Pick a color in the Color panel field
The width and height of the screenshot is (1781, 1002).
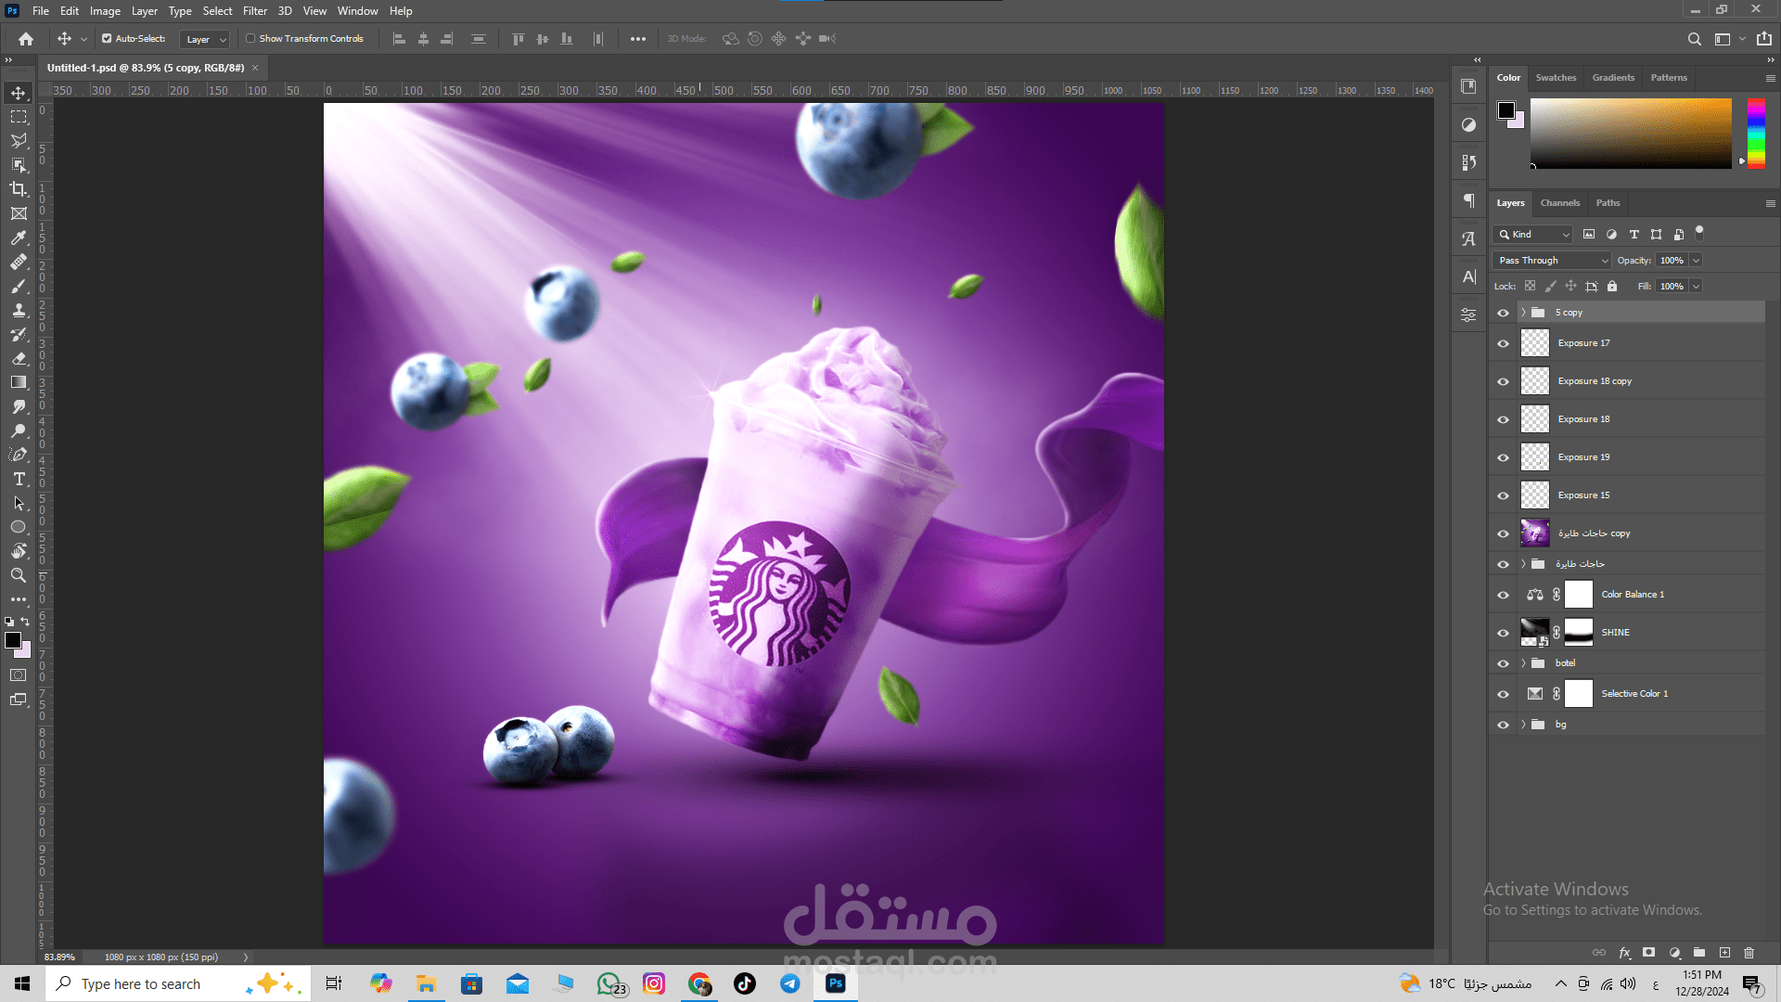coord(1630,133)
